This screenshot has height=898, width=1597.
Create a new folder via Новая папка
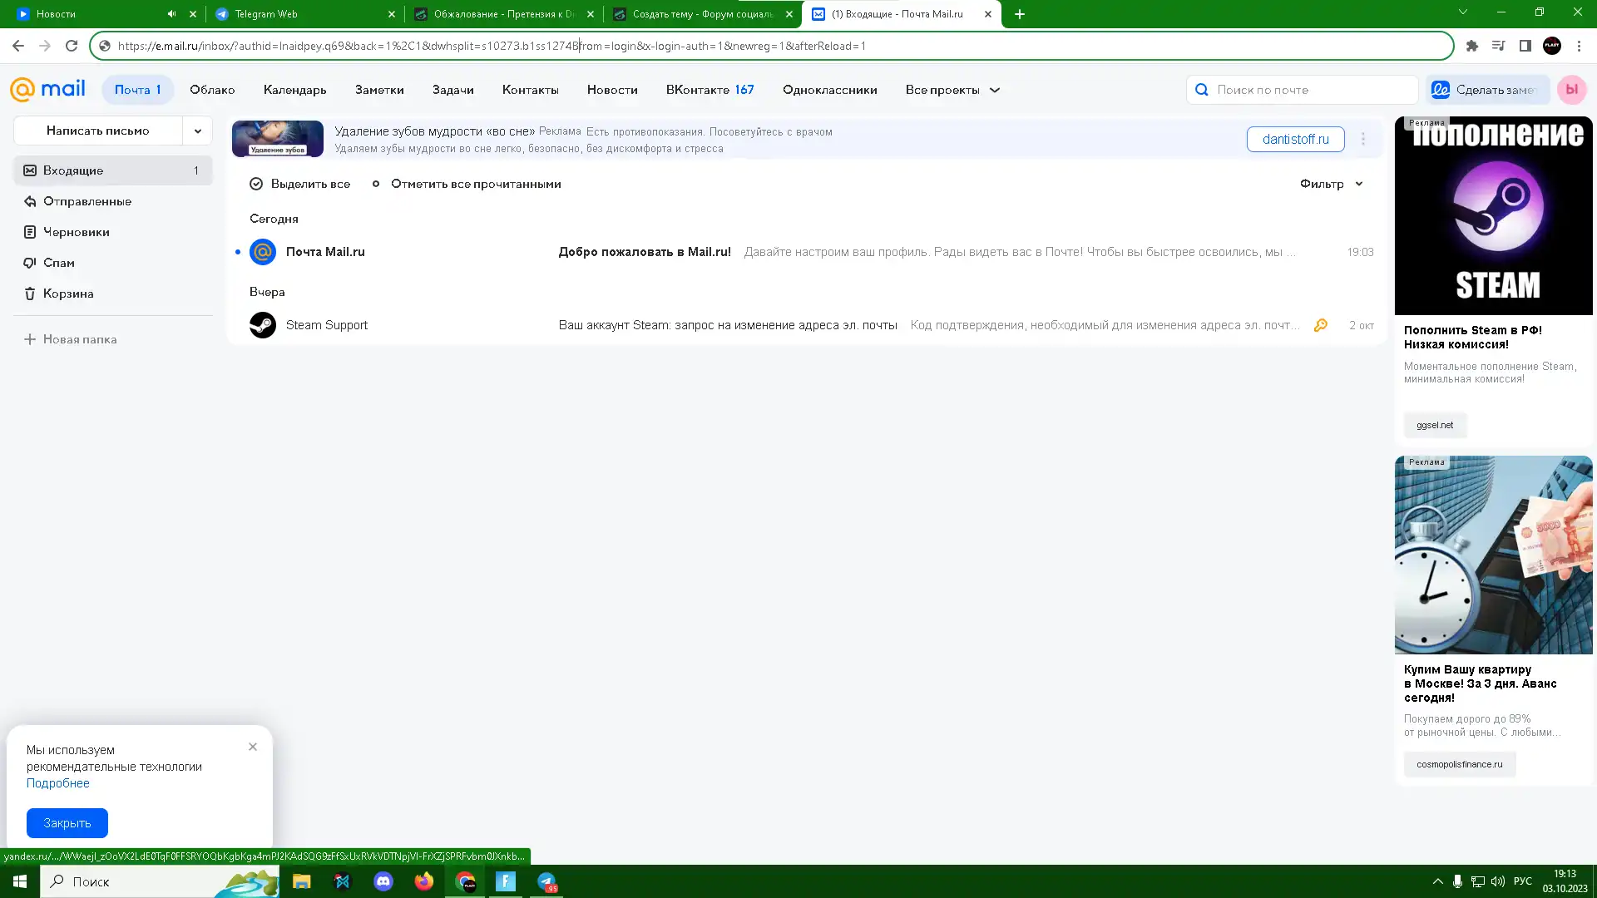(x=70, y=339)
